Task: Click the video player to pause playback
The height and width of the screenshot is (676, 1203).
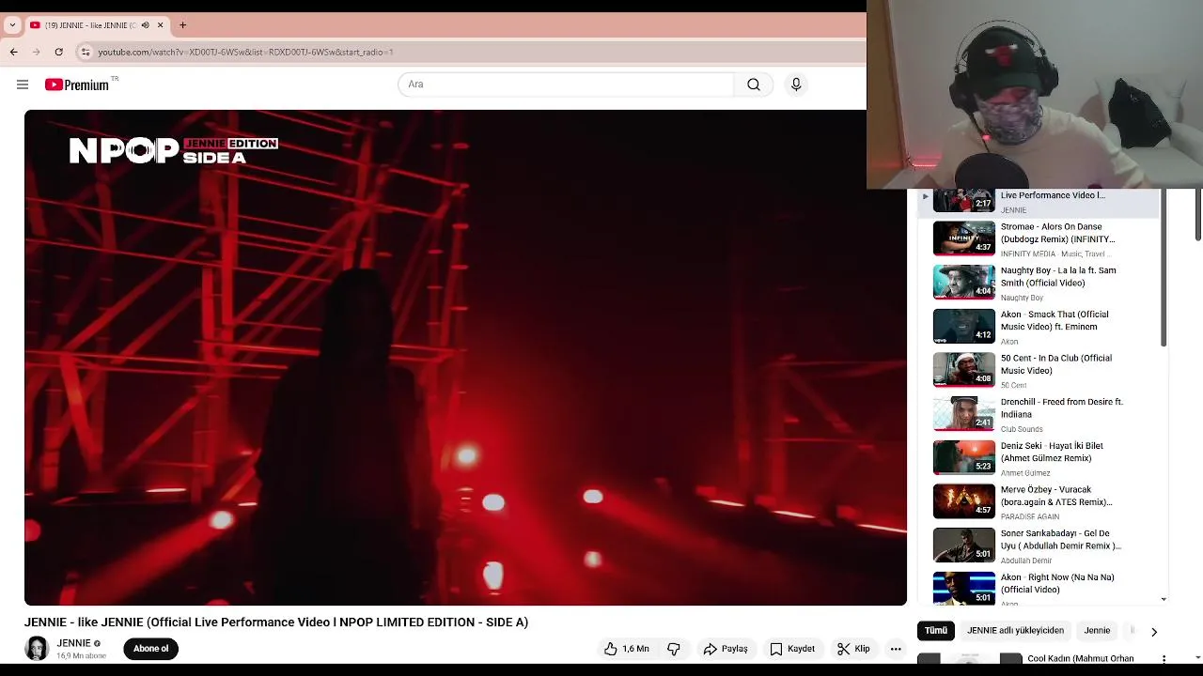Action: (465, 358)
